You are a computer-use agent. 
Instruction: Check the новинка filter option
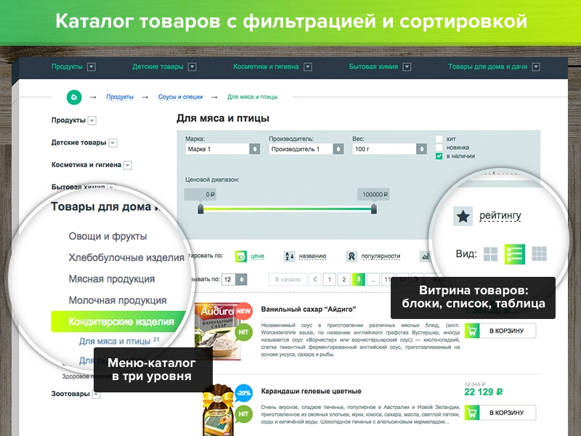439,147
